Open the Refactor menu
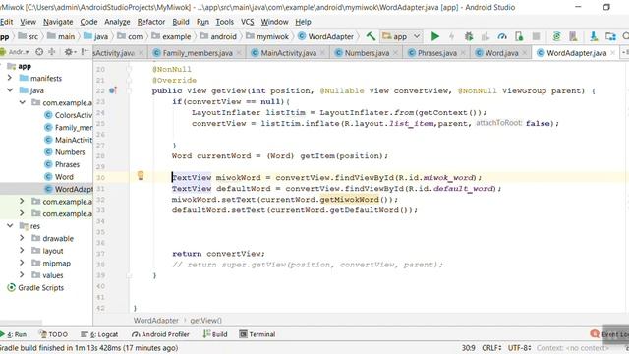This screenshot has height=354, width=629. (150, 22)
